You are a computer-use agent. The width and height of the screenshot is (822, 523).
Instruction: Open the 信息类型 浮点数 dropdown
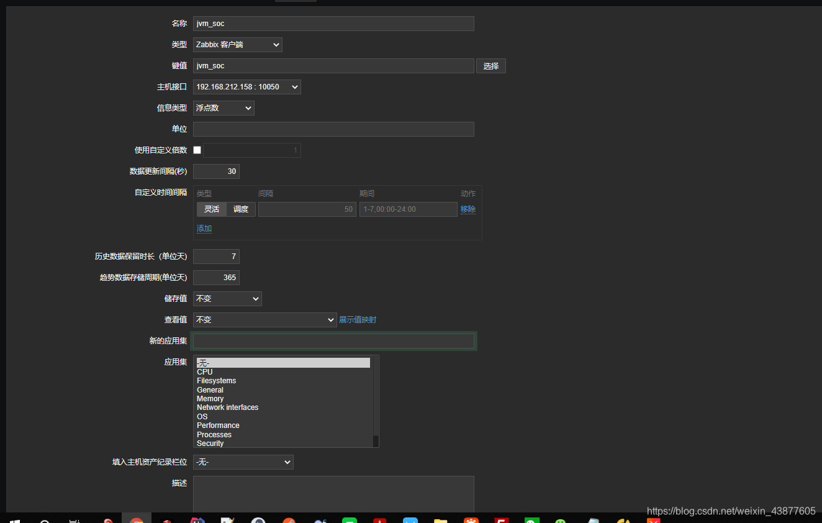[x=224, y=108]
